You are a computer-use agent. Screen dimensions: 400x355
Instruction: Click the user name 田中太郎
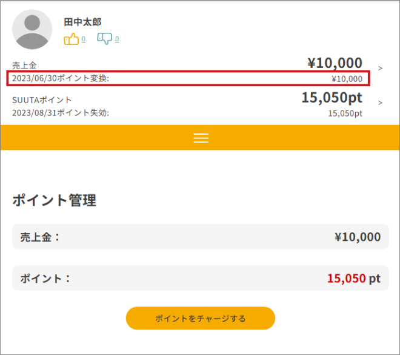pyautogui.click(x=82, y=22)
